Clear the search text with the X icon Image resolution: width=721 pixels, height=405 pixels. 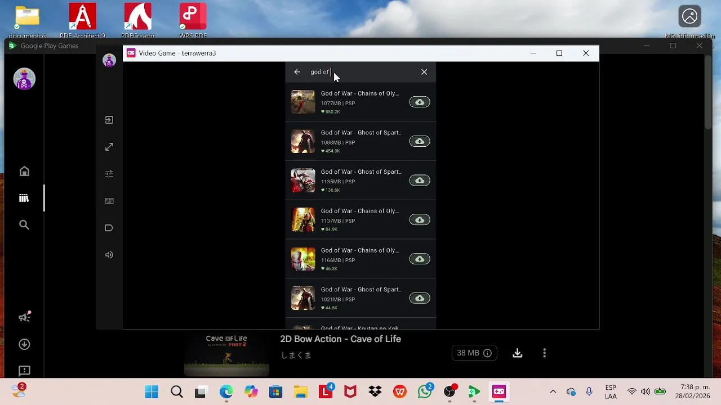coord(424,72)
